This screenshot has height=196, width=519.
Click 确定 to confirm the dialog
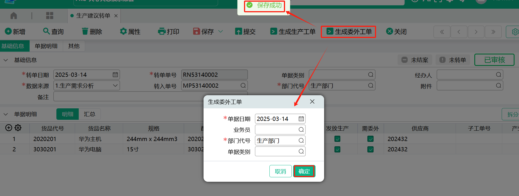pyautogui.click(x=304, y=171)
